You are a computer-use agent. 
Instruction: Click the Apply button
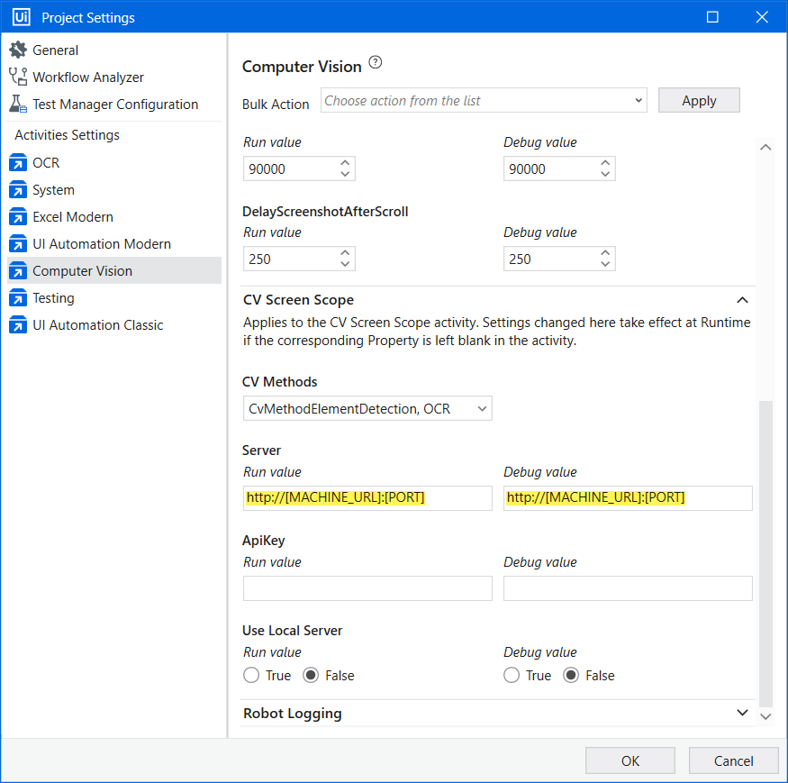click(x=699, y=101)
